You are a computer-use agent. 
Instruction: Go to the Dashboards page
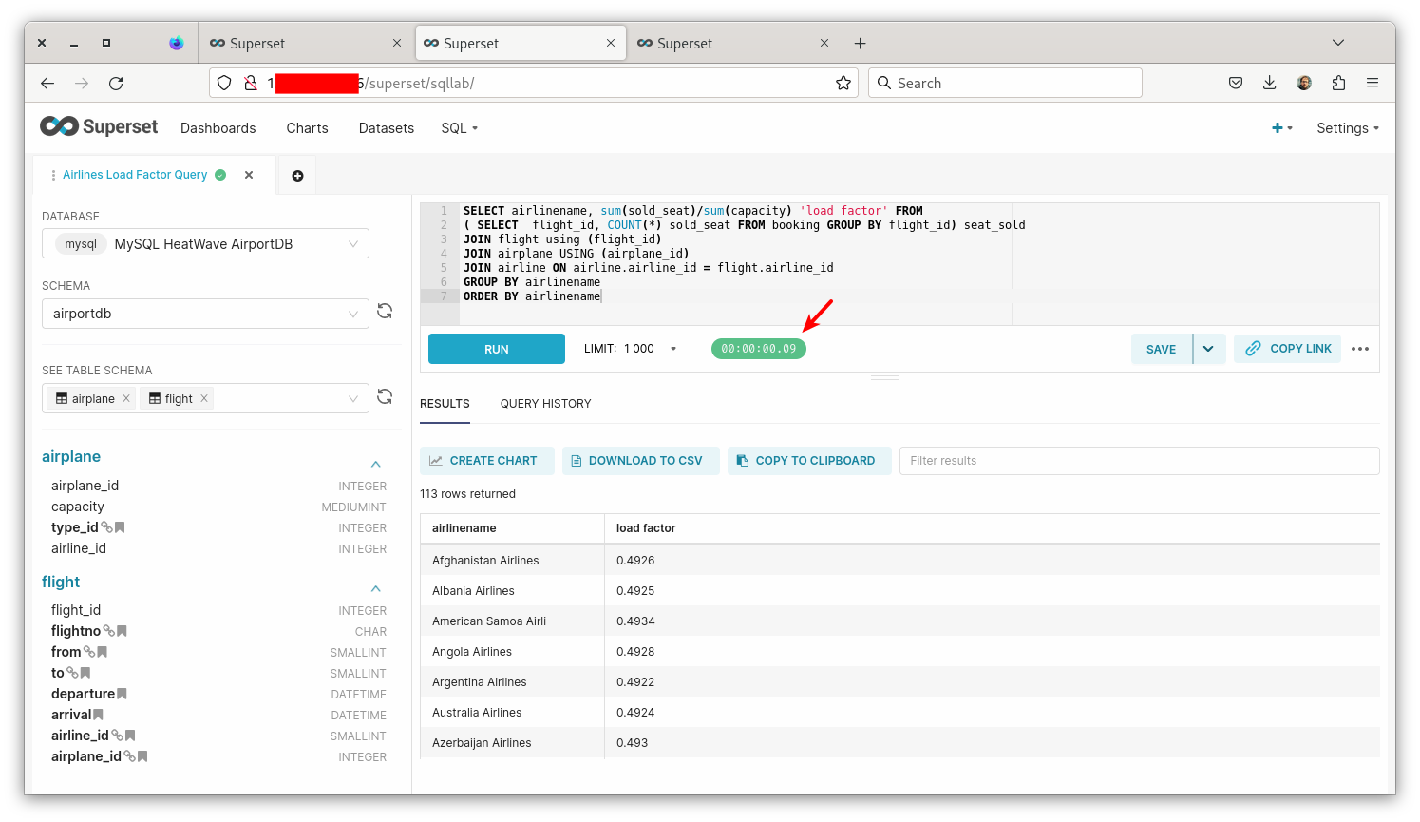[218, 127]
